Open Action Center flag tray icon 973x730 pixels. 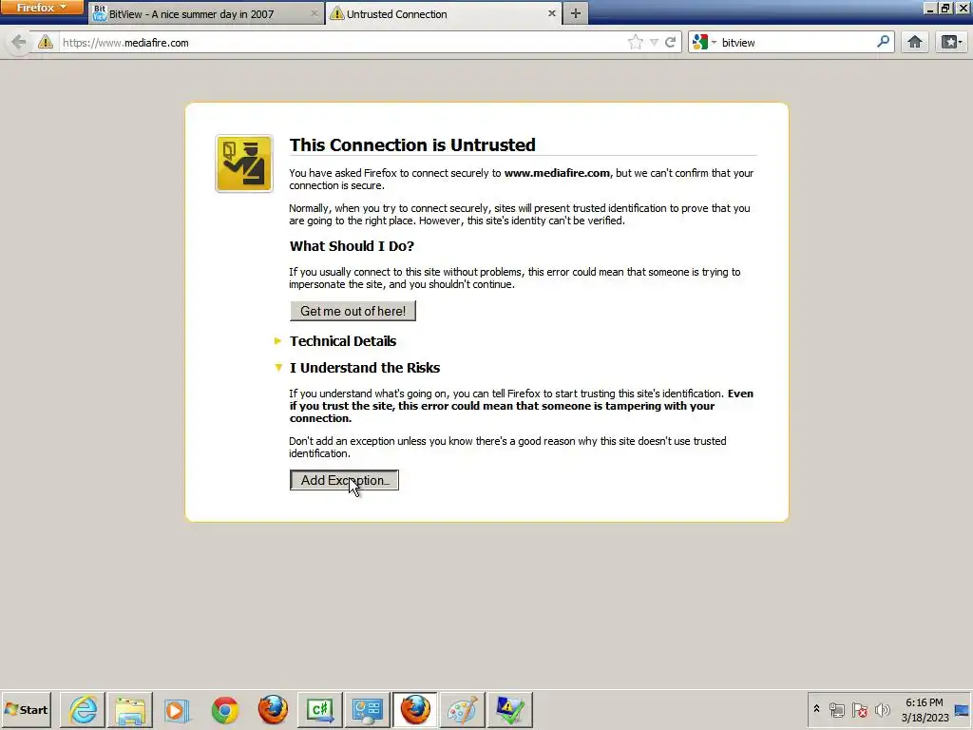pyautogui.click(x=859, y=709)
